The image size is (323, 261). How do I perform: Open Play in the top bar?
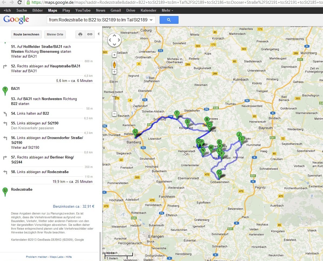pyautogui.click(x=66, y=10)
